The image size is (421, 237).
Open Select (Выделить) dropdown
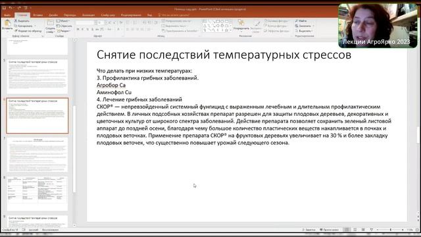tap(304, 31)
